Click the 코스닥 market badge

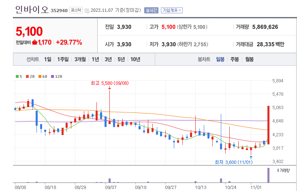[76, 10]
